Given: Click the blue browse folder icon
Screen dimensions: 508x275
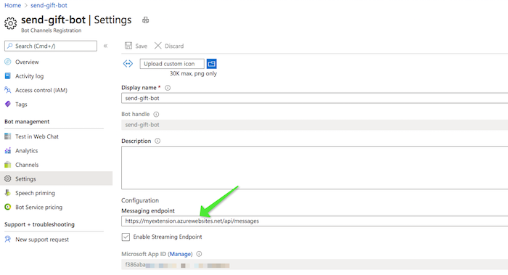Looking at the screenshot, I should (212, 64).
